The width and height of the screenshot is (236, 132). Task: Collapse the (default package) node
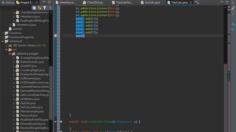[10, 54]
